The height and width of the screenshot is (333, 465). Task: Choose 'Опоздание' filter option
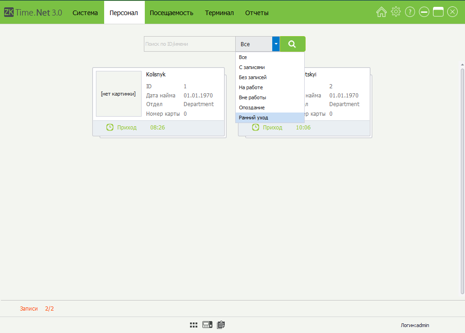[270, 108]
